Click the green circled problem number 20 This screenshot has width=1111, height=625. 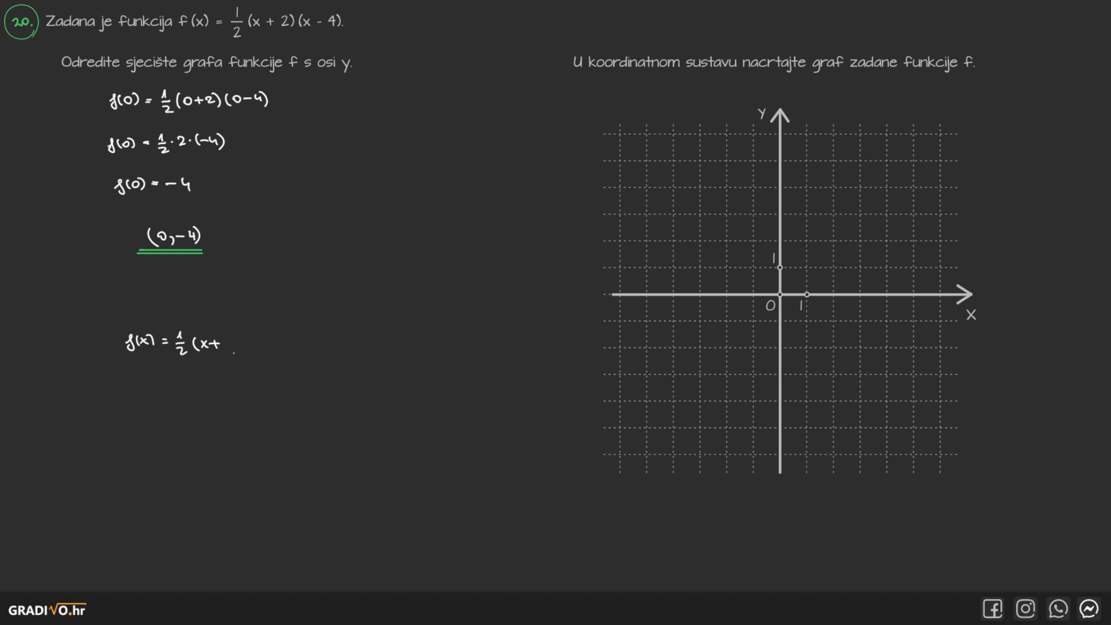21,22
